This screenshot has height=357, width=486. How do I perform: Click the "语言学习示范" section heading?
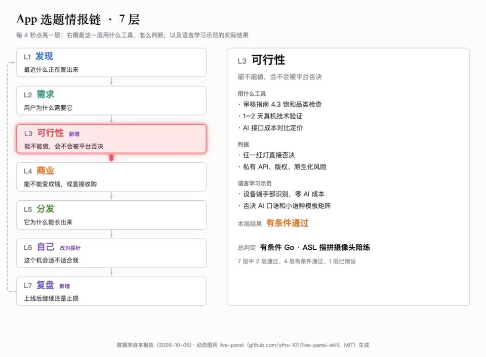255,184
